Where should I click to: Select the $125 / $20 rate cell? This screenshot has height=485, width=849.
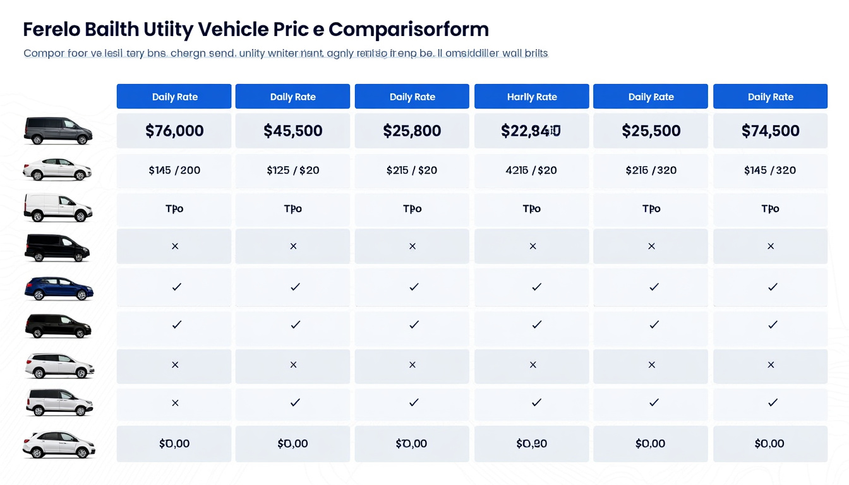tap(292, 170)
